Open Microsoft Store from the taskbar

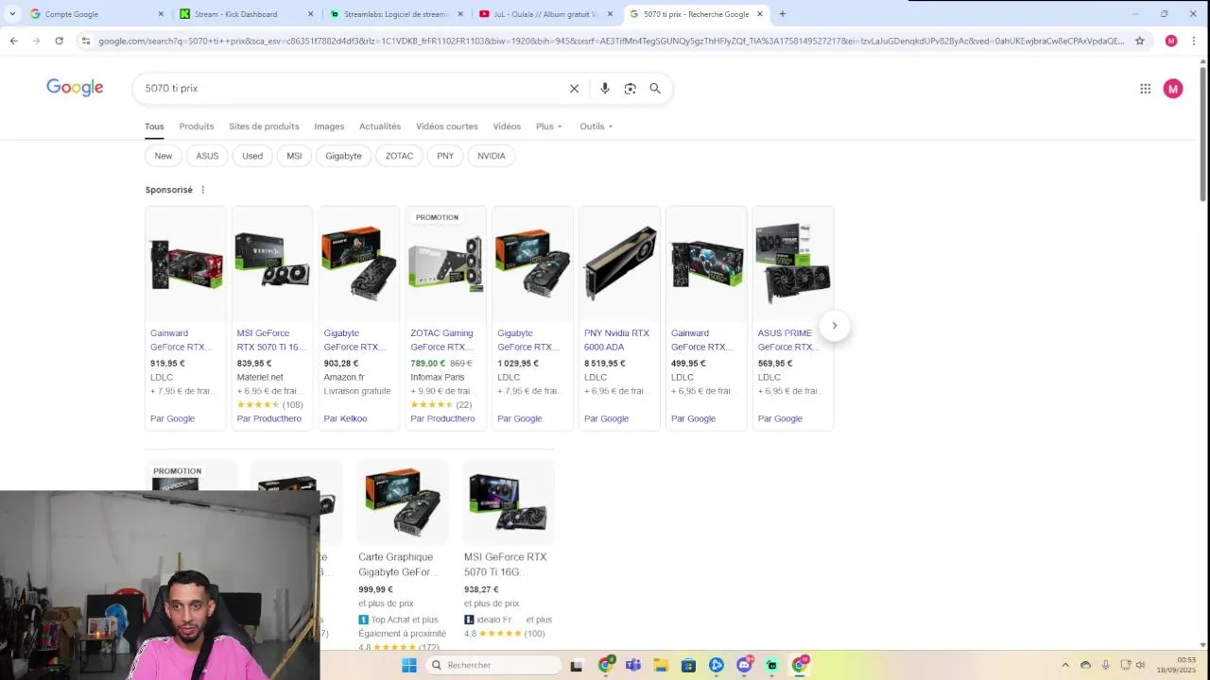point(688,665)
